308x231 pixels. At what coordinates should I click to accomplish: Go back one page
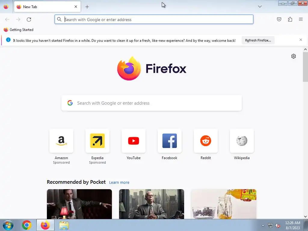7,19
